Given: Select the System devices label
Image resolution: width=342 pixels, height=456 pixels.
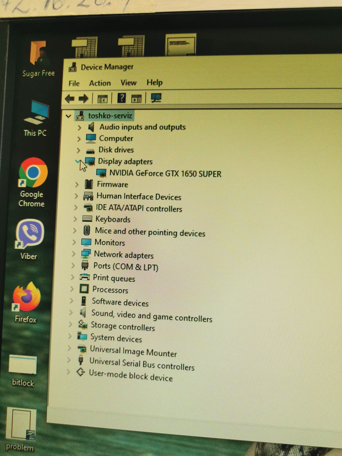Looking at the screenshot, I should click(116, 338).
